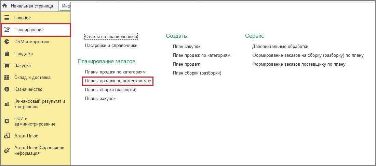
Task: Click the Создать group heading
Action: pos(176,36)
